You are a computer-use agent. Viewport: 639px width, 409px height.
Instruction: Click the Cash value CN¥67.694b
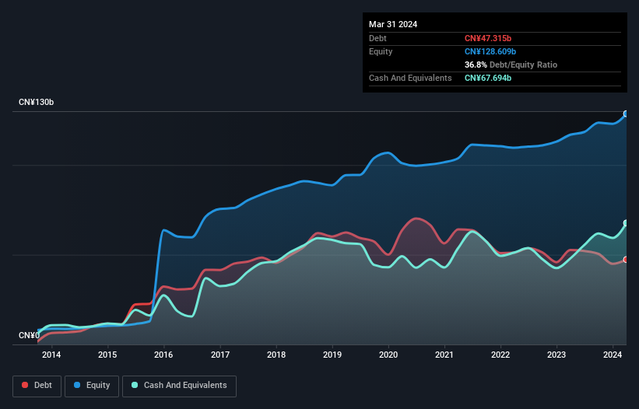point(488,78)
